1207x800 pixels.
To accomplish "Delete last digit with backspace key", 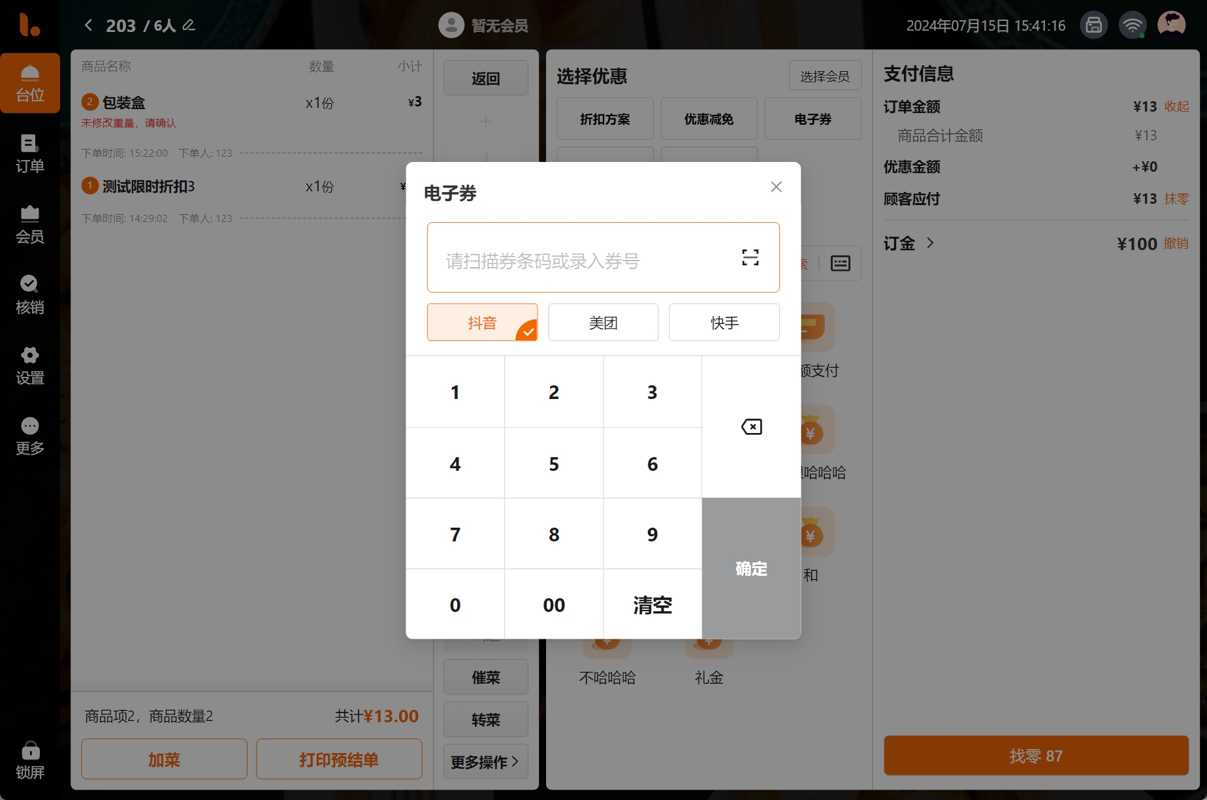I will coord(751,427).
